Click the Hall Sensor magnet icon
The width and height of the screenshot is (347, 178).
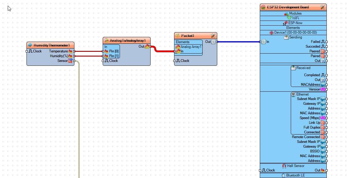[285, 166]
